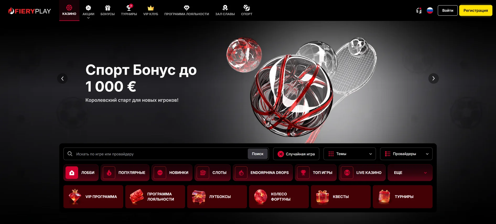The image size is (496, 224).
Task: Open VIP Программа card label
Action: click(101, 197)
